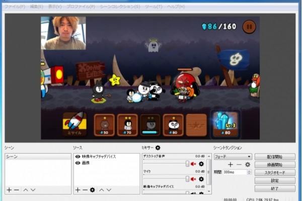This screenshot has width=302, height=201.
Task: Click the mixer scrollbar up arrow
Action: tap(209, 156)
